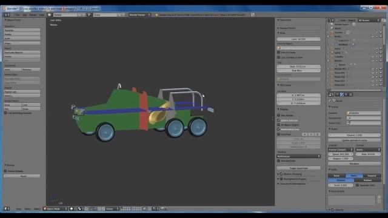Screen dimensions: 388x218
Task: Open the File menu
Action: [18, 15]
